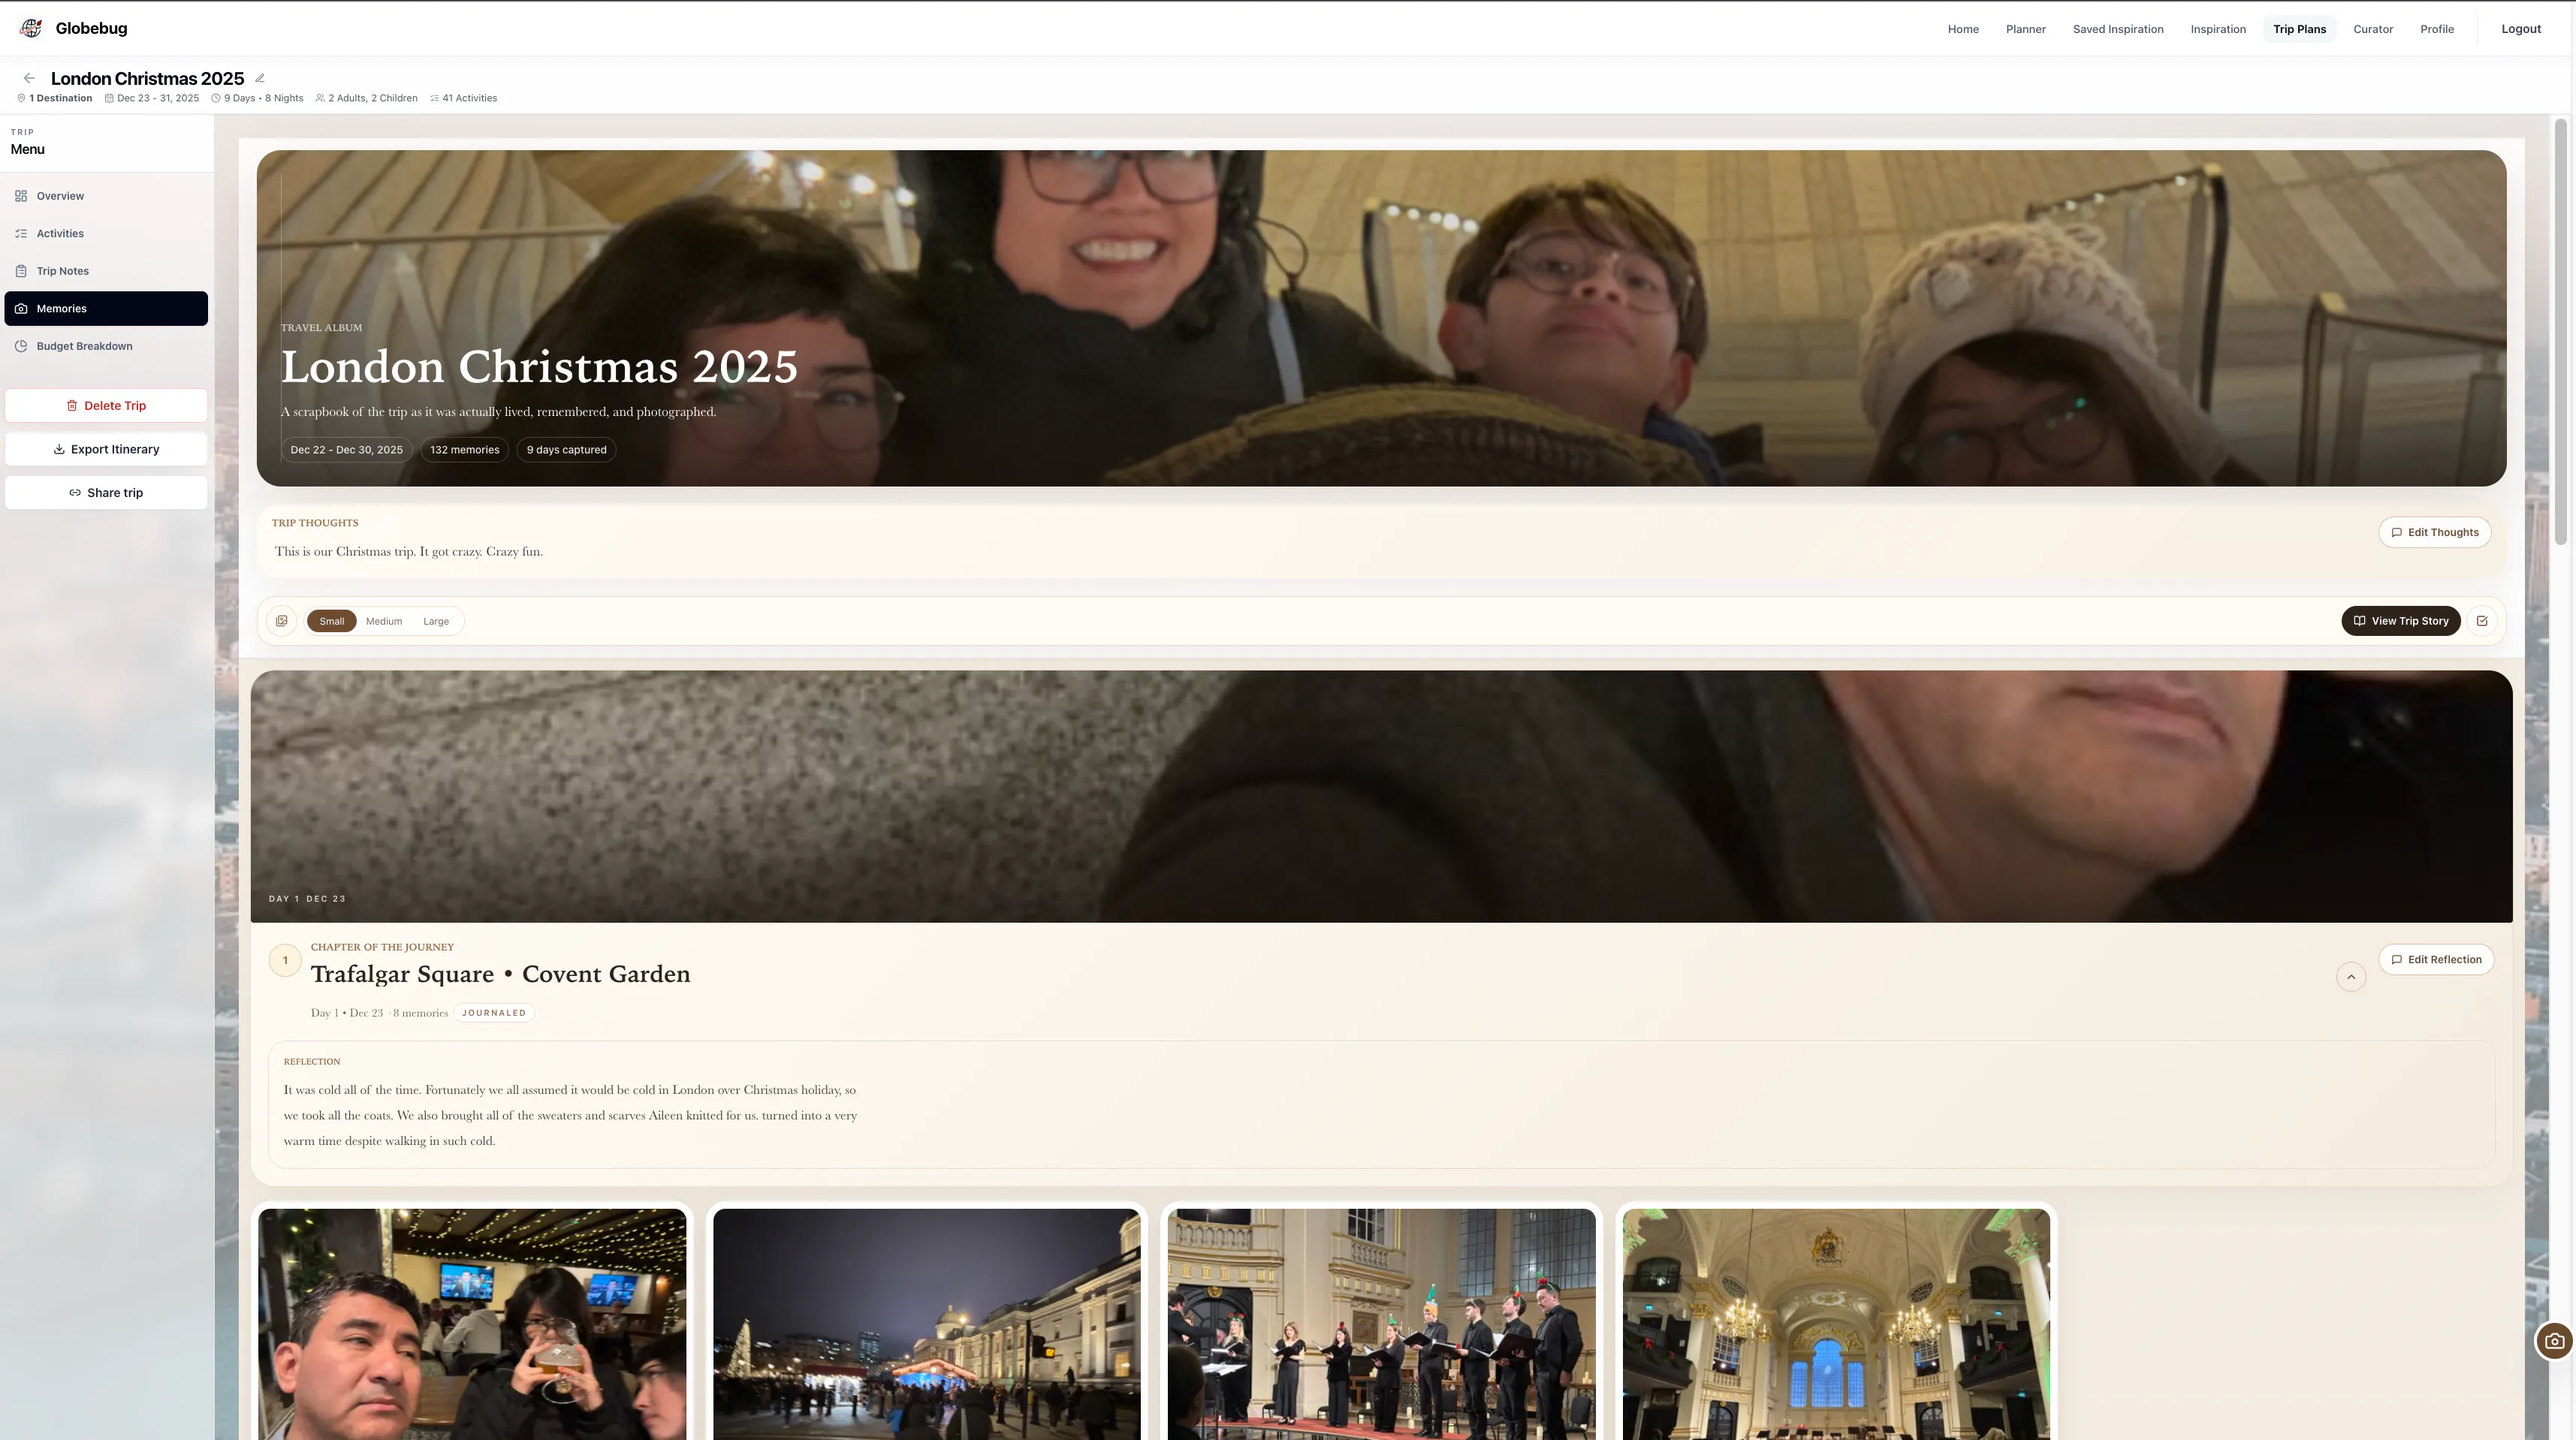Screen dimensions: 2576x1440
Task: Open Overview in the trip menu
Action: [106, 196]
